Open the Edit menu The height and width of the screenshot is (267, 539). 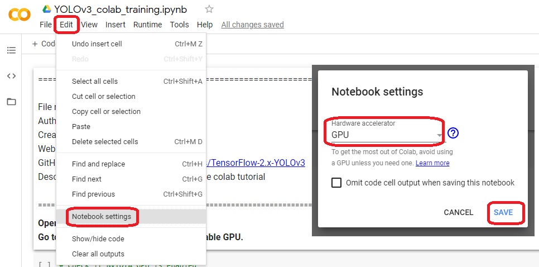click(x=66, y=25)
